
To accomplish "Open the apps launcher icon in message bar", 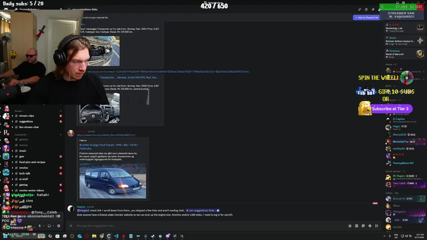I will tap(376, 226).
